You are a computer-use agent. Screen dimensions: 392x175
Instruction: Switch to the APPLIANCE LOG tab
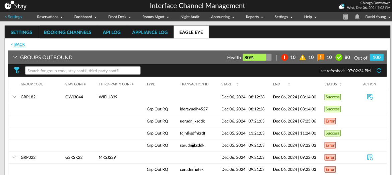click(x=150, y=32)
